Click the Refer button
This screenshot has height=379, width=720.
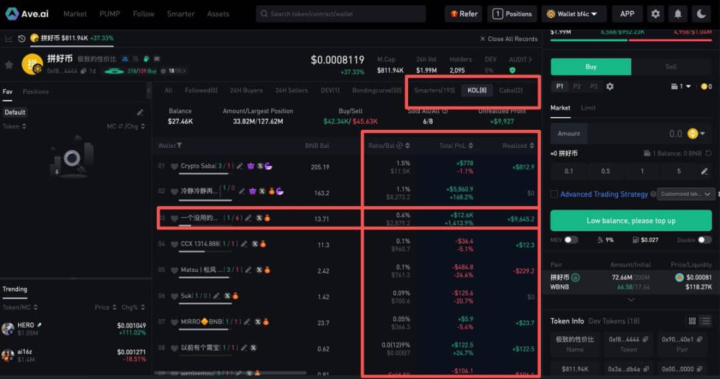click(464, 14)
